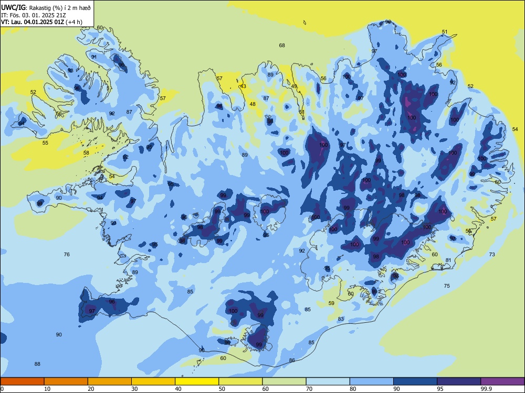Click the humidity value 88 in the southwest sea
This screenshot has width=525, height=393.
click(37, 364)
